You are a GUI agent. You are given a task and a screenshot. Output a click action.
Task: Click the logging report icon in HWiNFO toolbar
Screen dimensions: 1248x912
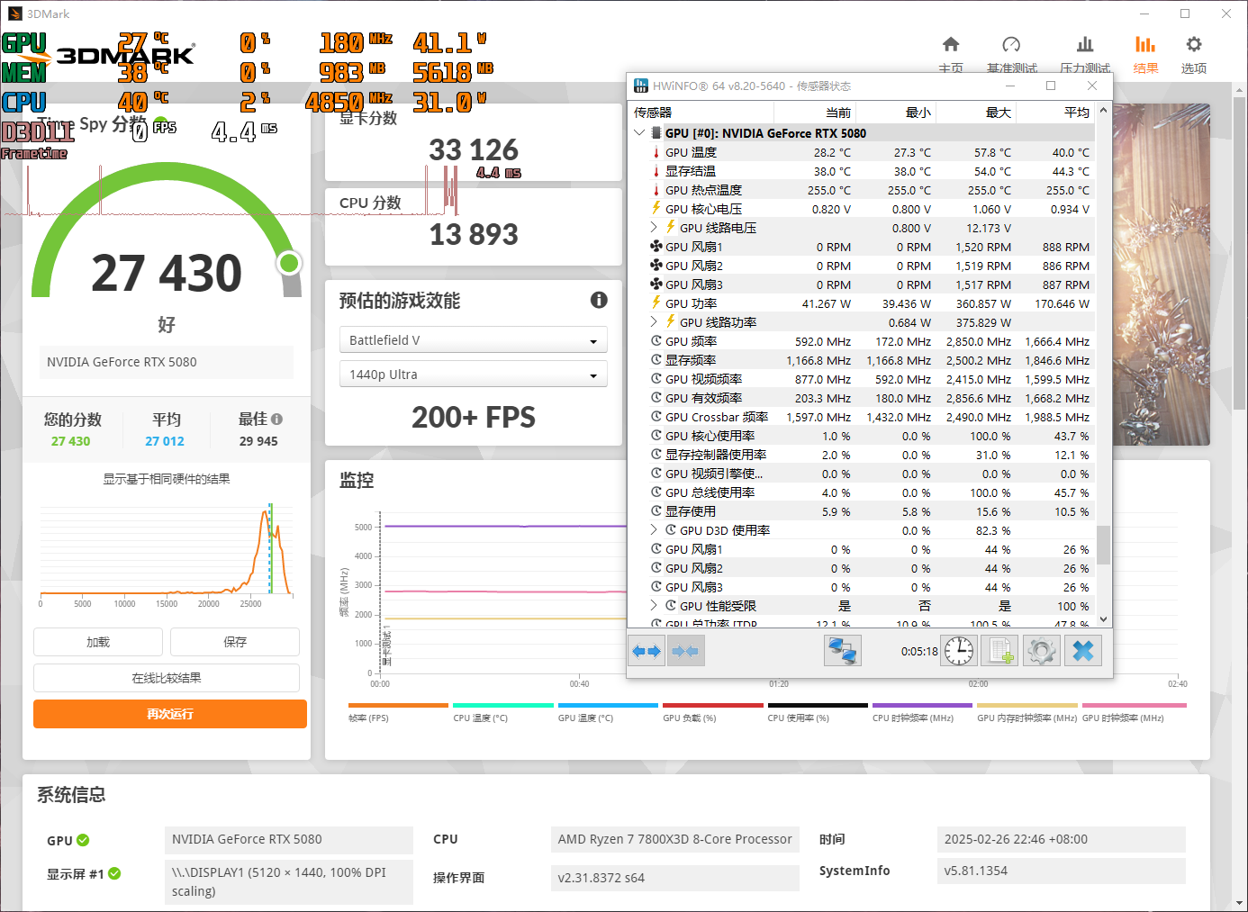tap(999, 650)
